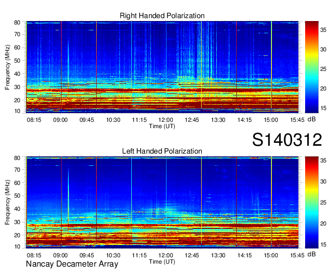Click inside the Right Handed Polarization spectrogram
The width and height of the screenshot is (332, 270).
[162, 67]
